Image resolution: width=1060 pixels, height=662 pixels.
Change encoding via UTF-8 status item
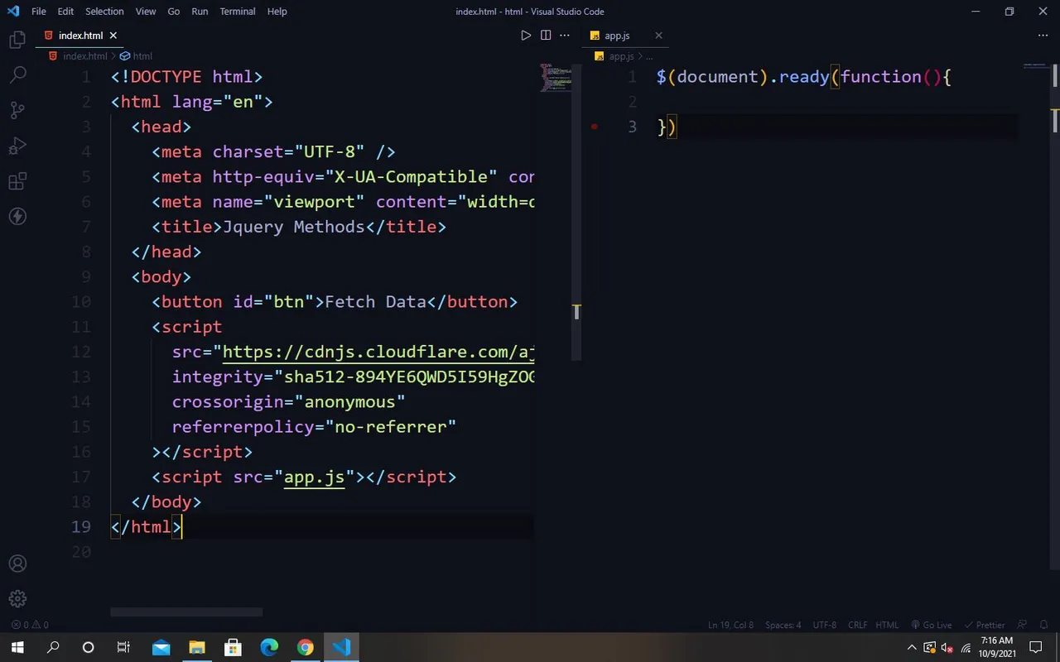click(824, 625)
